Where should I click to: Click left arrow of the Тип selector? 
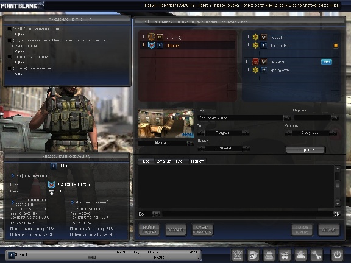pos(201,133)
